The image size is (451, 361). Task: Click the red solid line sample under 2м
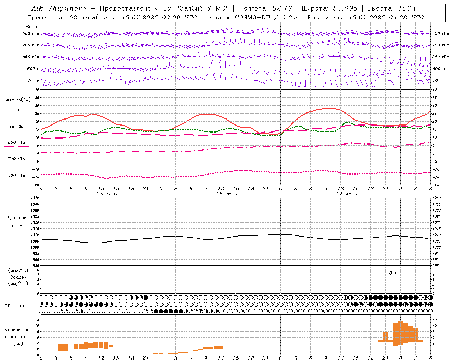[16, 114]
